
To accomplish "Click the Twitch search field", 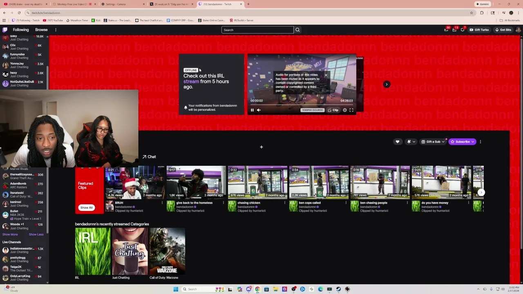I will tap(257, 30).
